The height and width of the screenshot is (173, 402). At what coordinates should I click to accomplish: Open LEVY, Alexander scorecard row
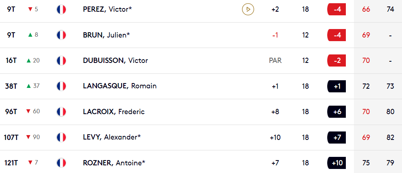pyautogui.click(x=201, y=138)
